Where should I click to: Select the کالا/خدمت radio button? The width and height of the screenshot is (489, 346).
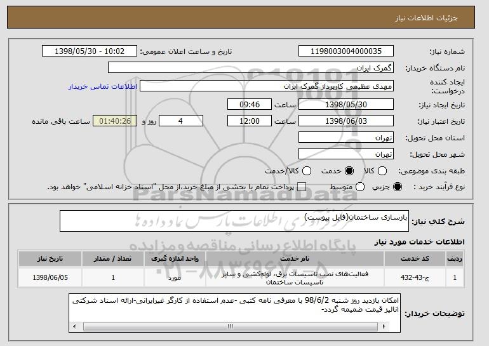click(307, 171)
